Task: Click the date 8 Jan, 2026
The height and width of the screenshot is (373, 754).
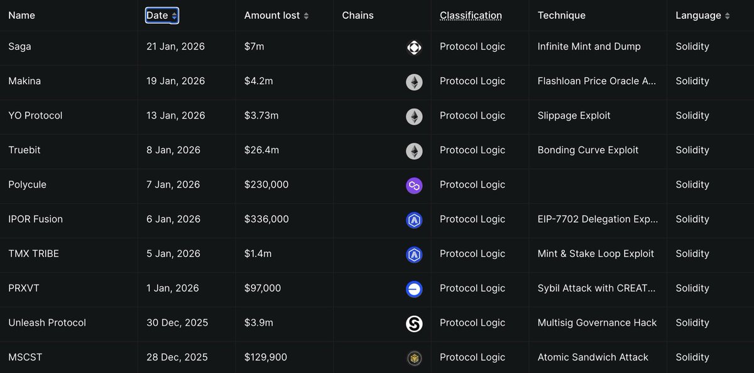Action: point(173,150)
